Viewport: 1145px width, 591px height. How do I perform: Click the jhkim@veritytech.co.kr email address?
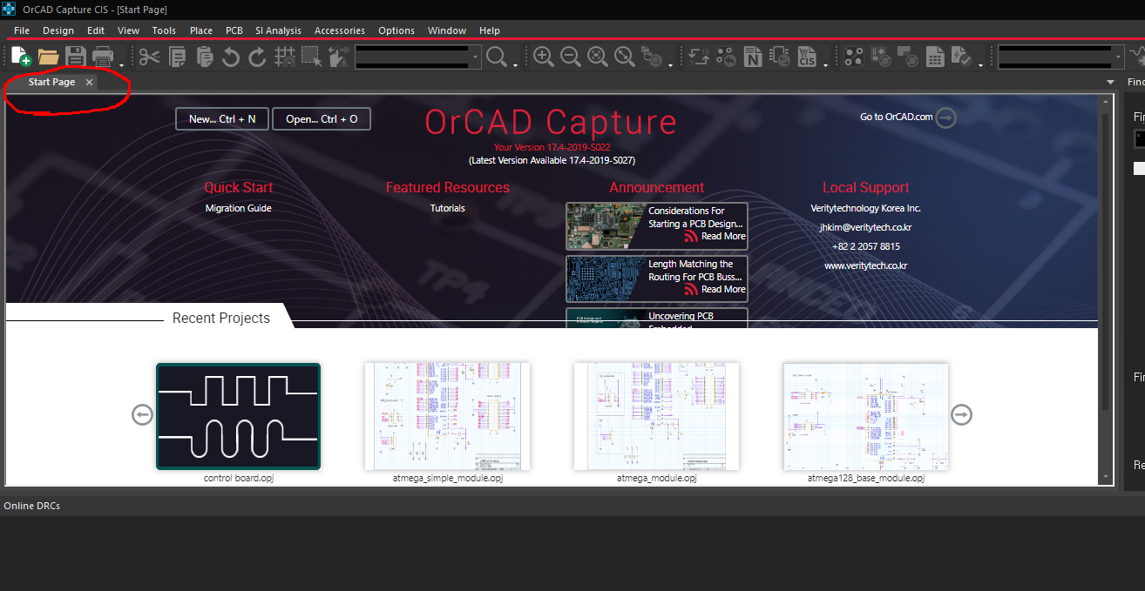pos(865,227)
